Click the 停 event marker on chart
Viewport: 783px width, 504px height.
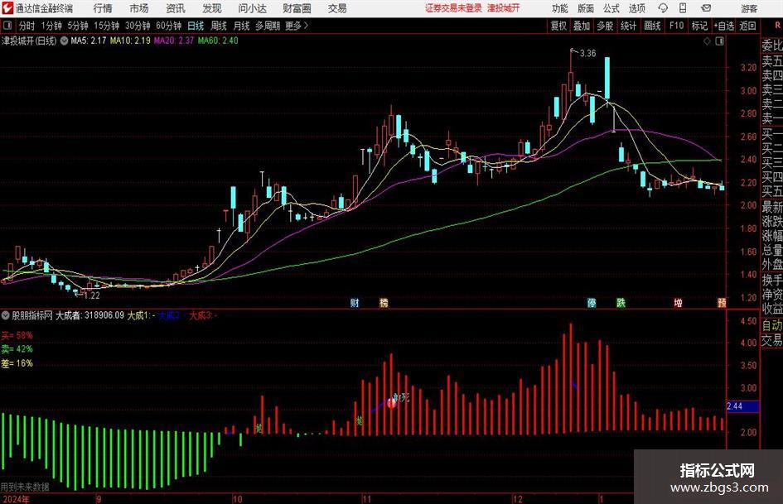592,302
